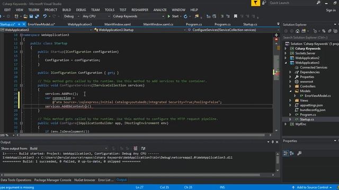Viewport: 339px width, 190px height.
Task: Open the WebApplication3 project navigation dropdown
Action: tap(46, 30)
